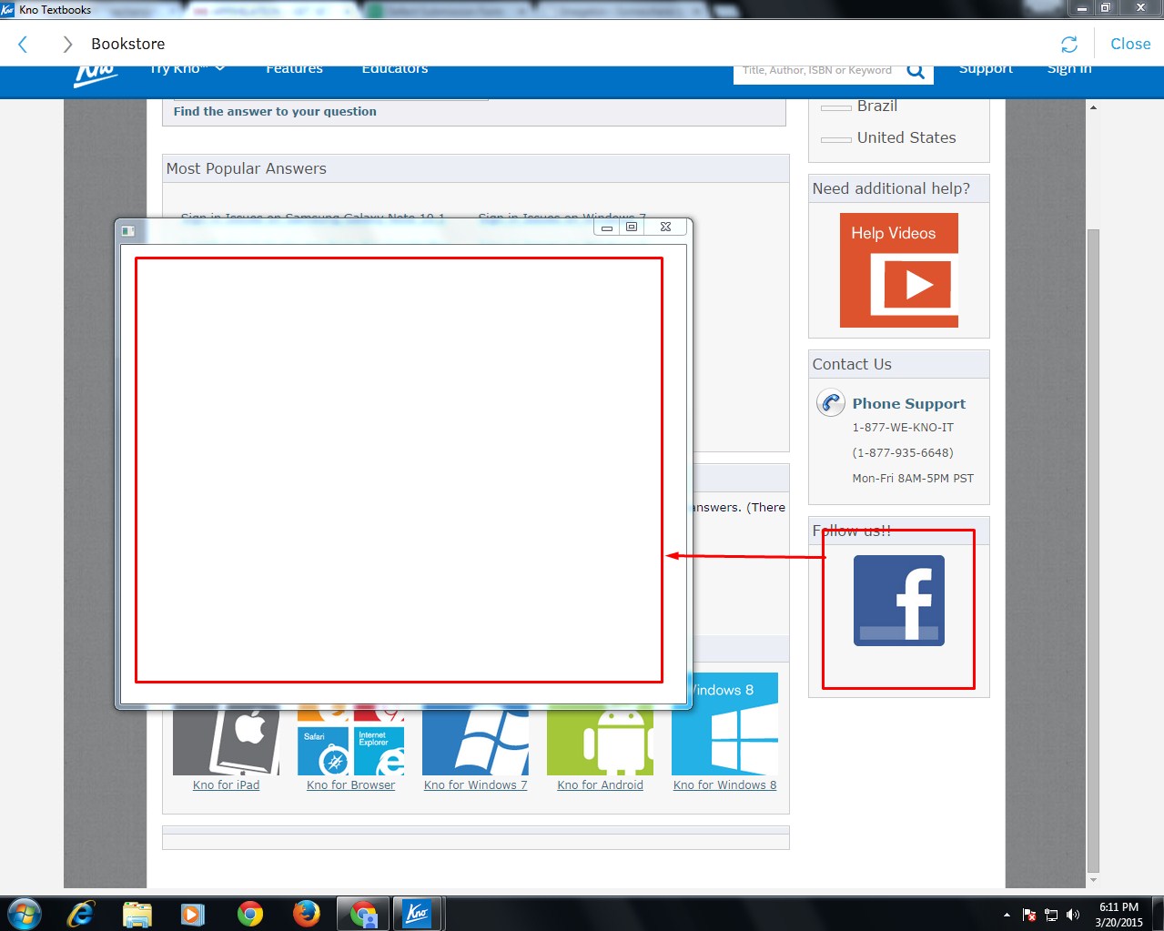The width and height of the screenshot is (1164, 931).
Task: Click the Android robot image
Action: 600,742
